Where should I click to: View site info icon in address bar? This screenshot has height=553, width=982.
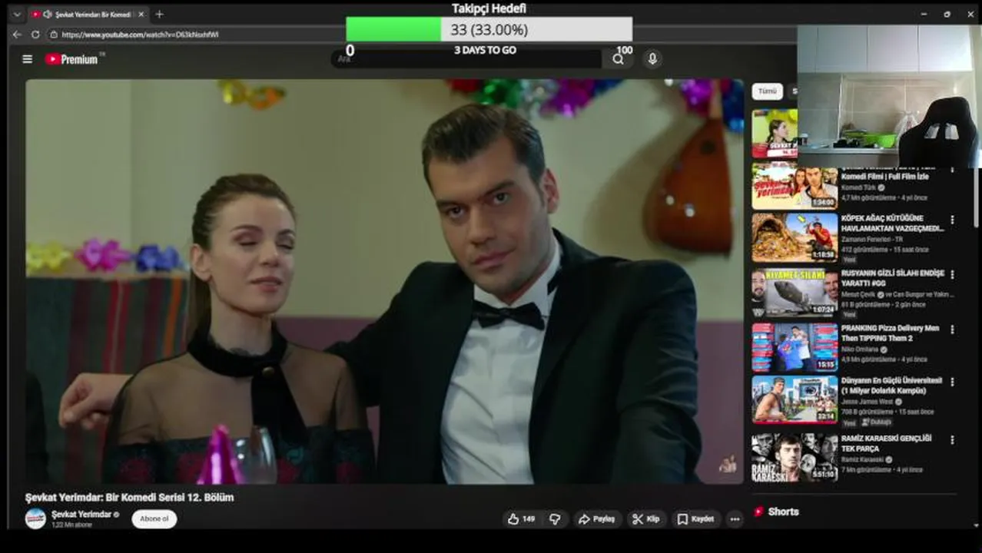[x=54, y=35]
